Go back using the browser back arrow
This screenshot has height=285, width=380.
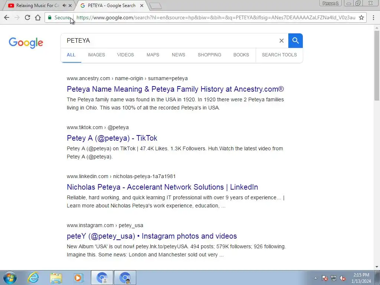tap(7, 17)
